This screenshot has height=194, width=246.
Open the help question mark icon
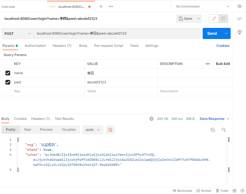point(242,191)
